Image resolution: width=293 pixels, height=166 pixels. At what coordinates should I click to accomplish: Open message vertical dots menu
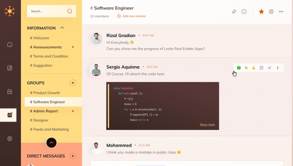click(x=278, y=68)
